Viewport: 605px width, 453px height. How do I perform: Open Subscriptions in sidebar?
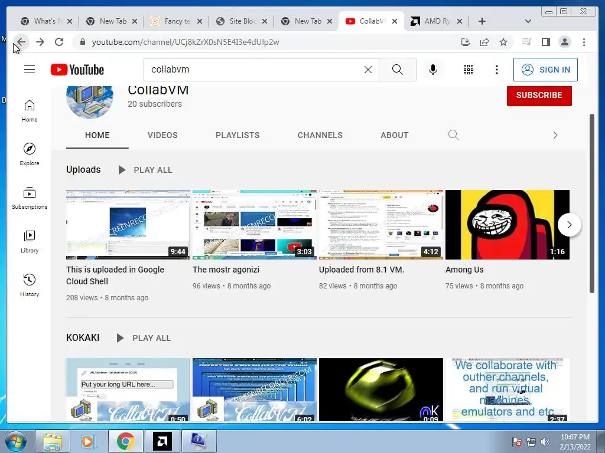point(30,198)
